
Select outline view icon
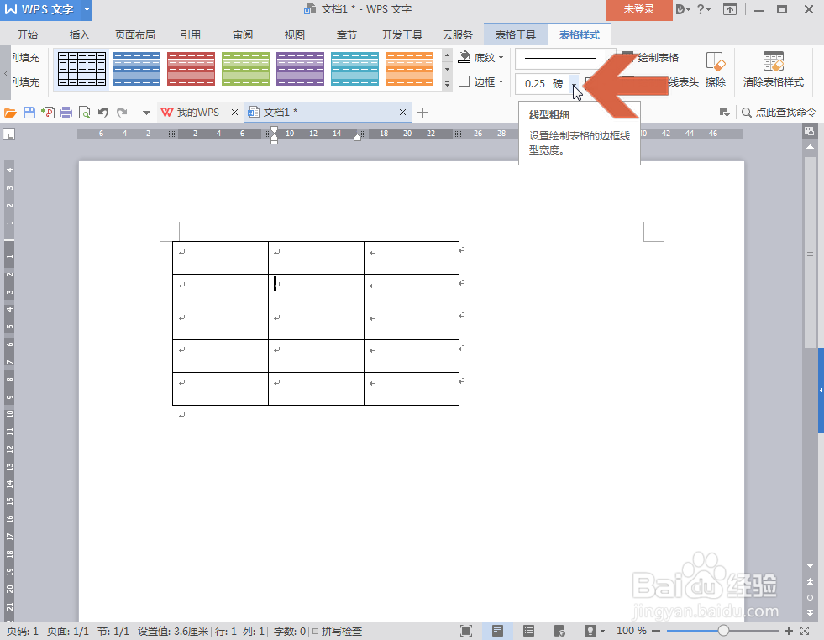coord(528,631)
